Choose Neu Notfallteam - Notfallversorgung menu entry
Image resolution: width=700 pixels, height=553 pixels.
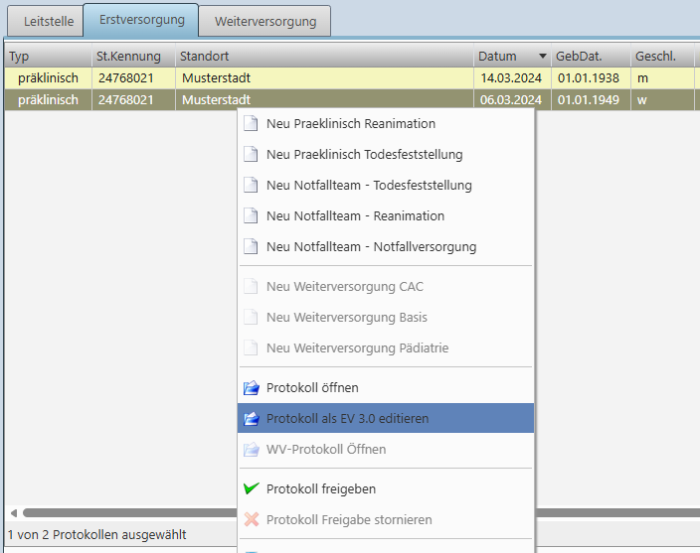pos(371,247)
